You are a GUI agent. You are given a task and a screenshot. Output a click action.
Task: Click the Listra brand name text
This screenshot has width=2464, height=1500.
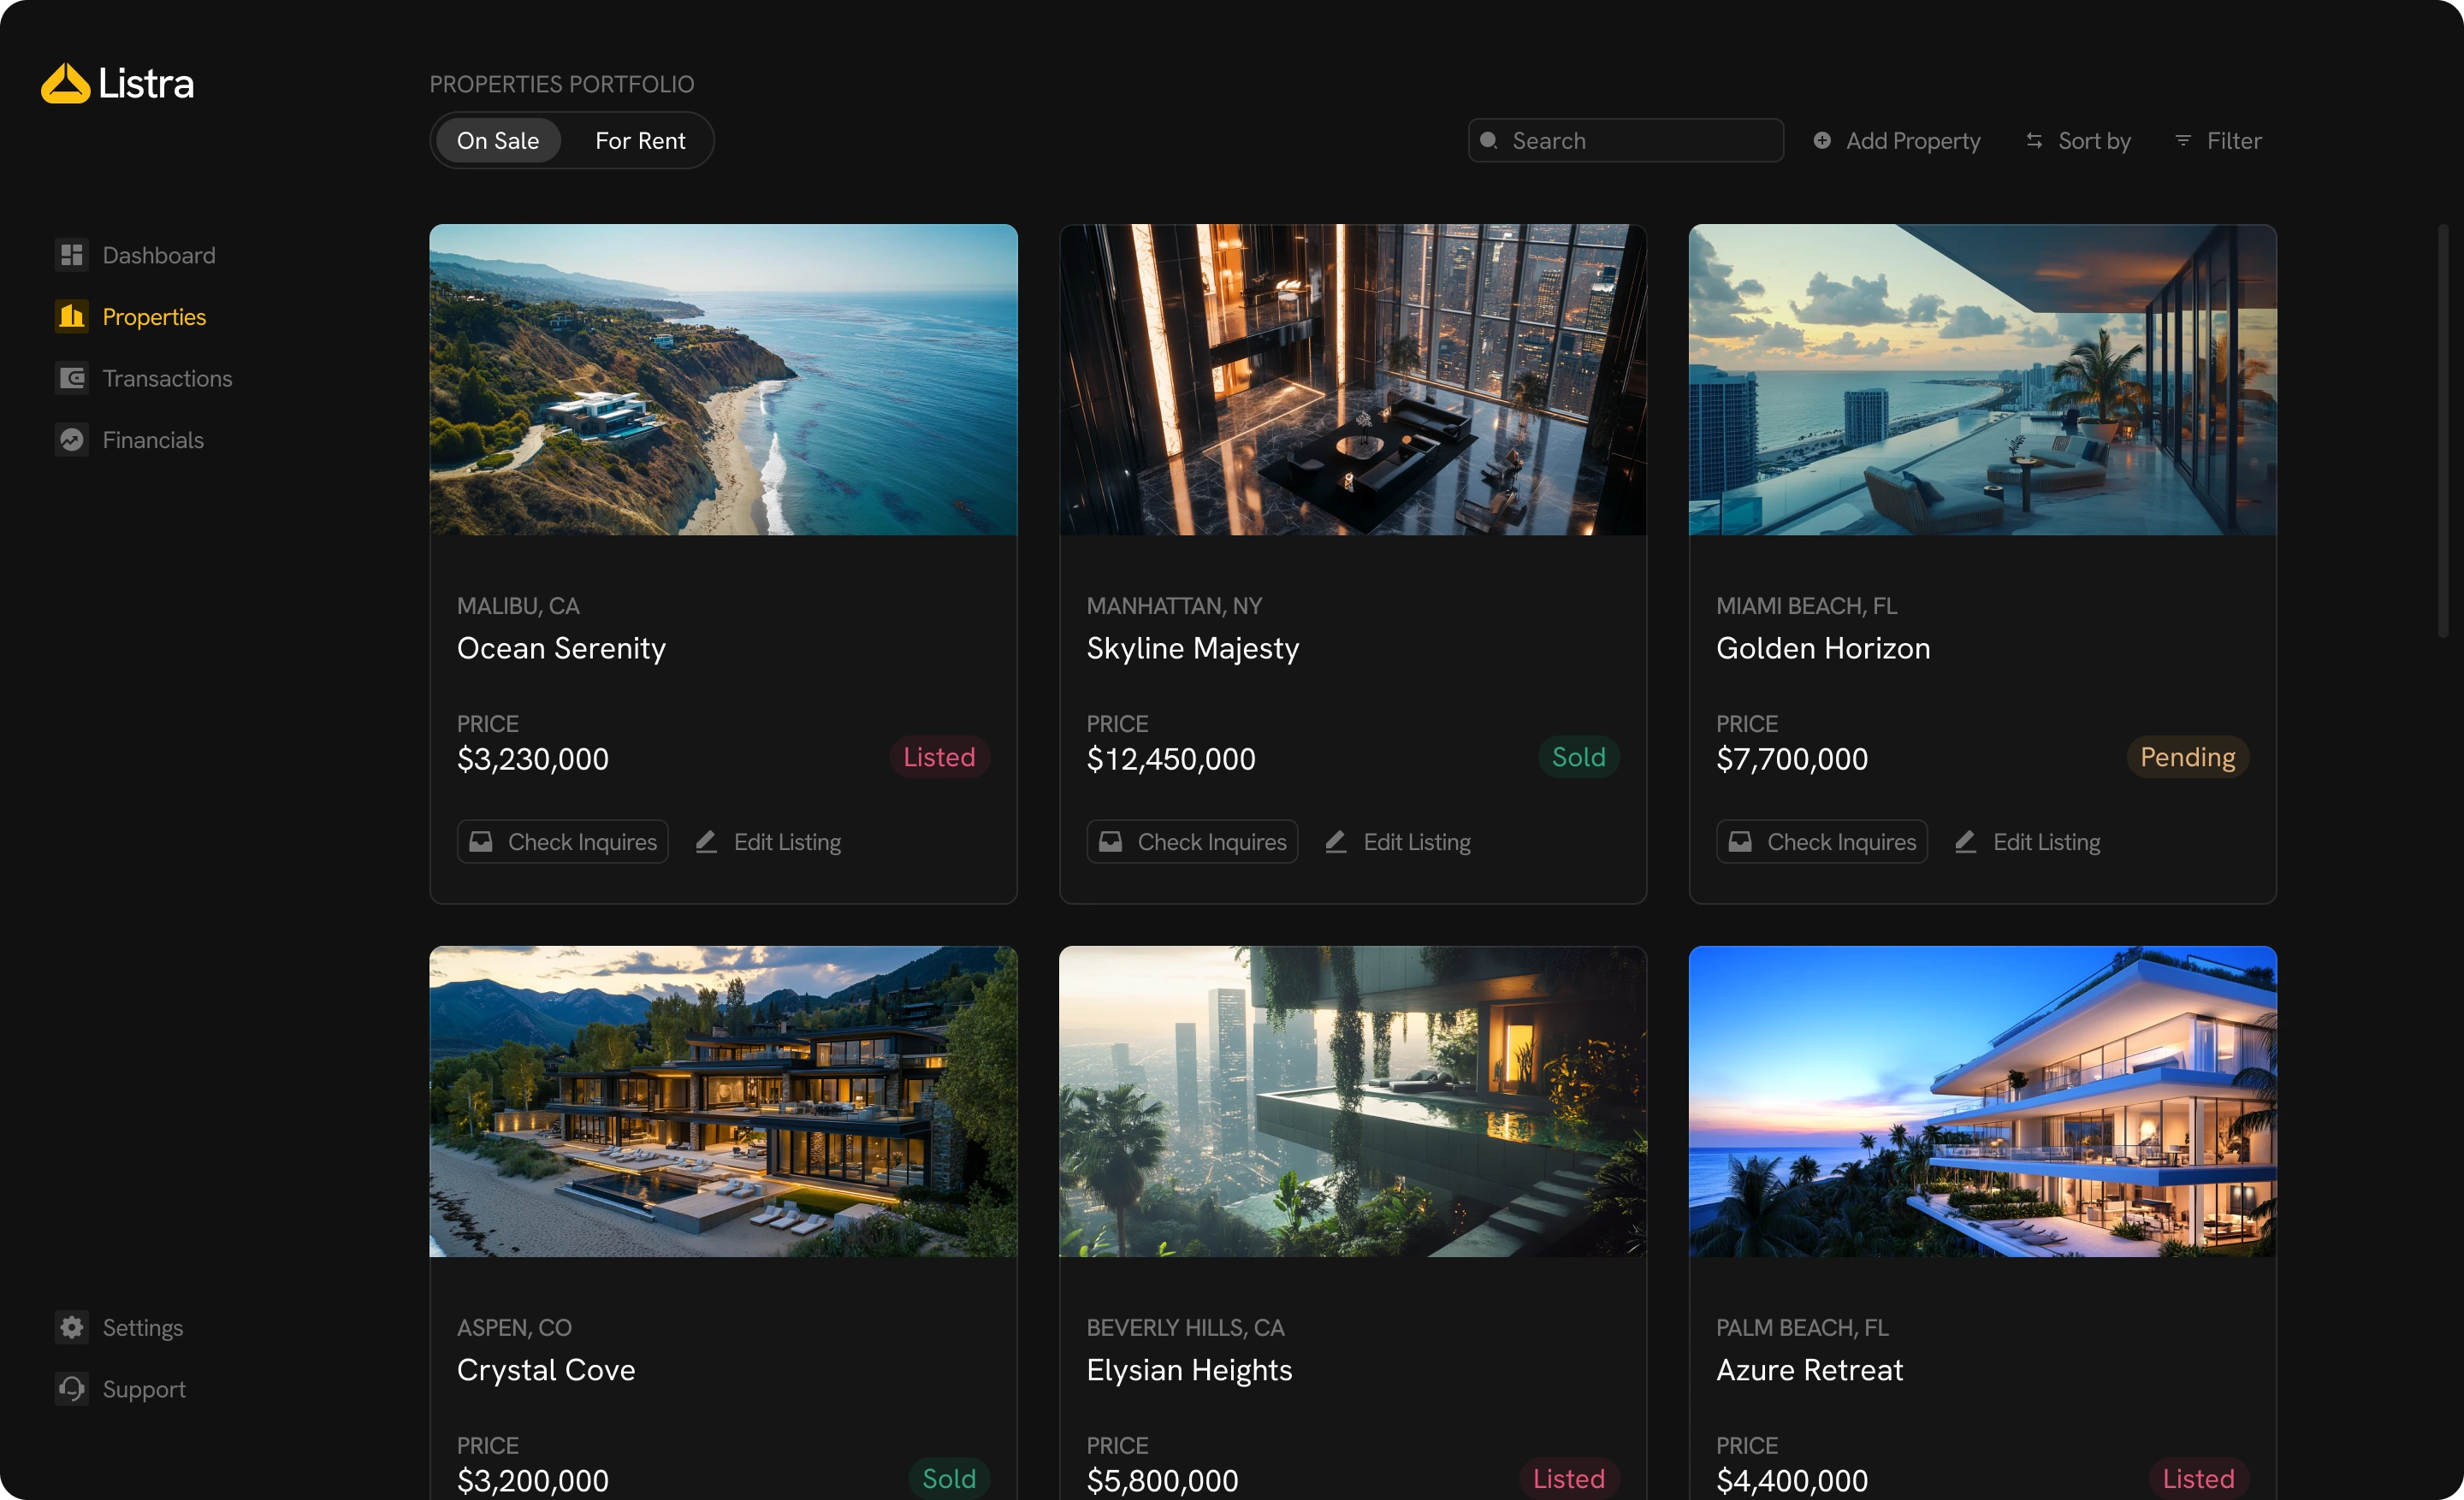[146, 84]
